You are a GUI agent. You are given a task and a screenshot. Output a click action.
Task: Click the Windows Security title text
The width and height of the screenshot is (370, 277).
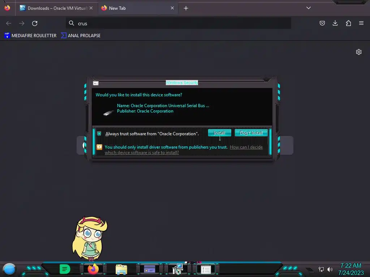click(182, 83)
